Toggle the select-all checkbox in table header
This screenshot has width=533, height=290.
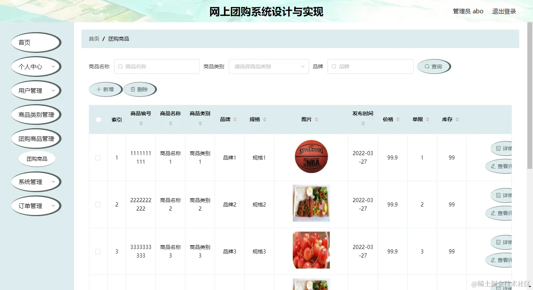pyautogui.click(x=98, y=119)
